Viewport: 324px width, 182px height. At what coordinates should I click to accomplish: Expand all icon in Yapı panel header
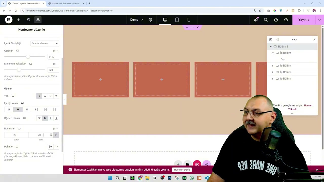[x=271, y=39]
